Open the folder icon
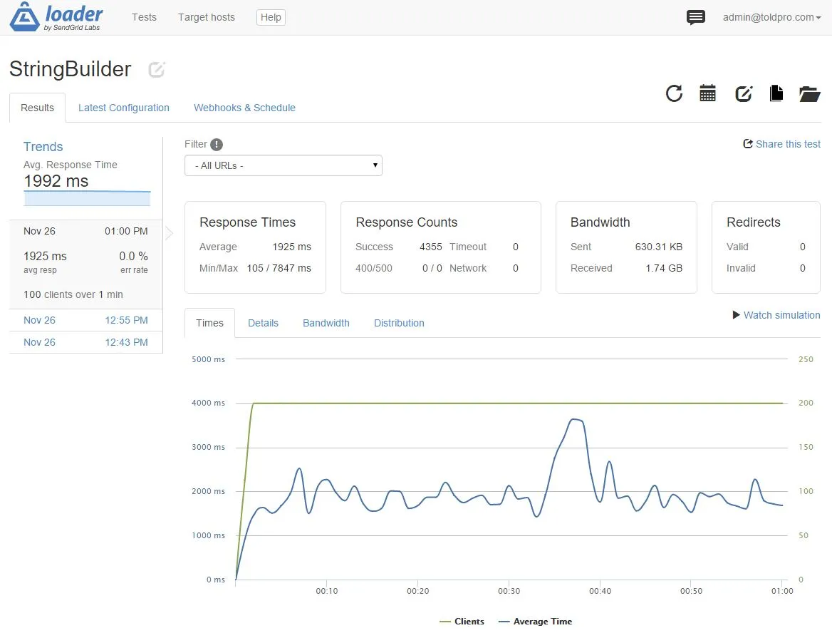 point(810,94)
